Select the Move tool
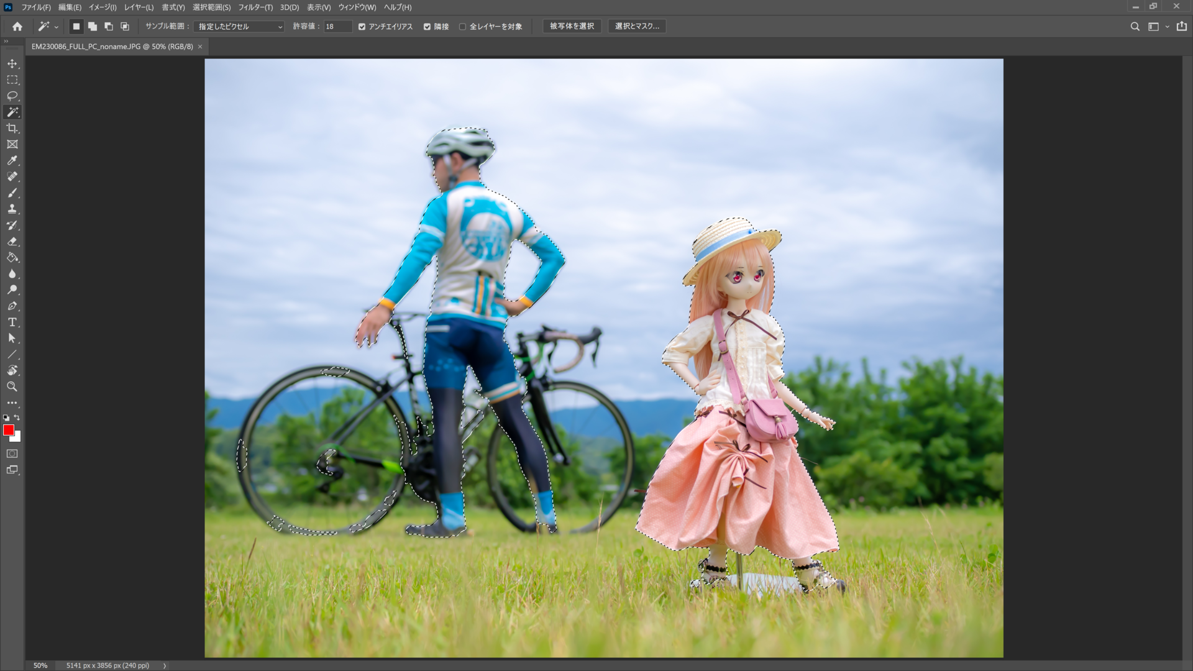 tap(12, 63)
